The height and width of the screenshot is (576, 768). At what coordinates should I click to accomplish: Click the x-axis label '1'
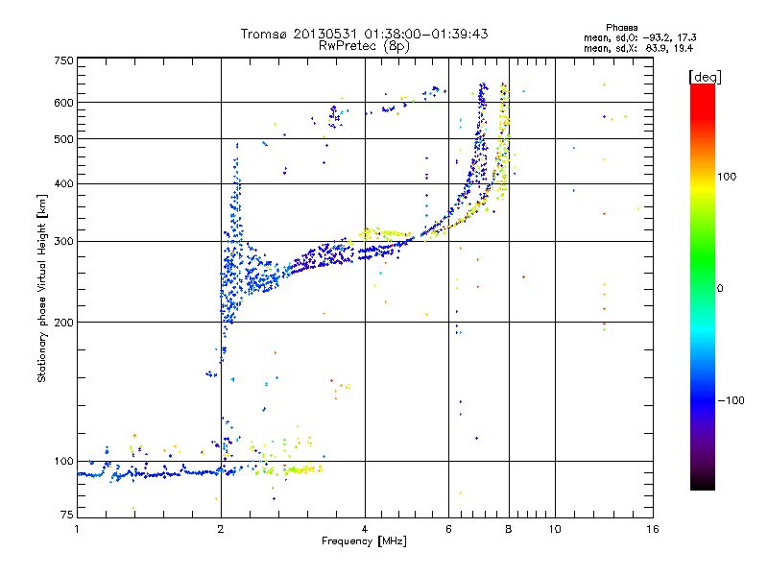(77, 529)
